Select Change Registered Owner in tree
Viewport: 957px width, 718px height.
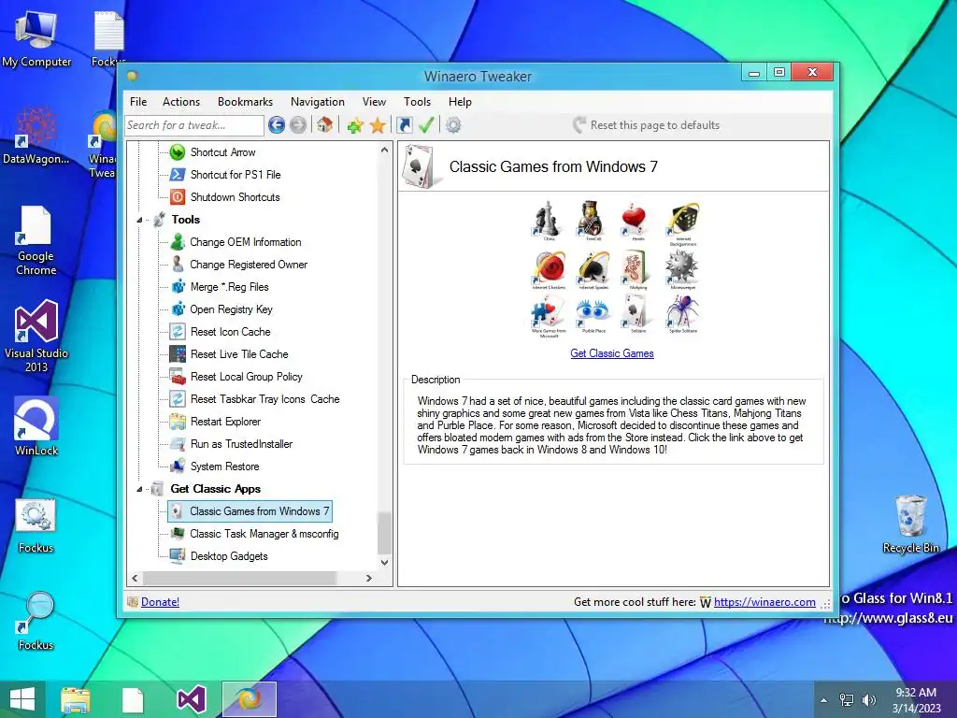249,265
